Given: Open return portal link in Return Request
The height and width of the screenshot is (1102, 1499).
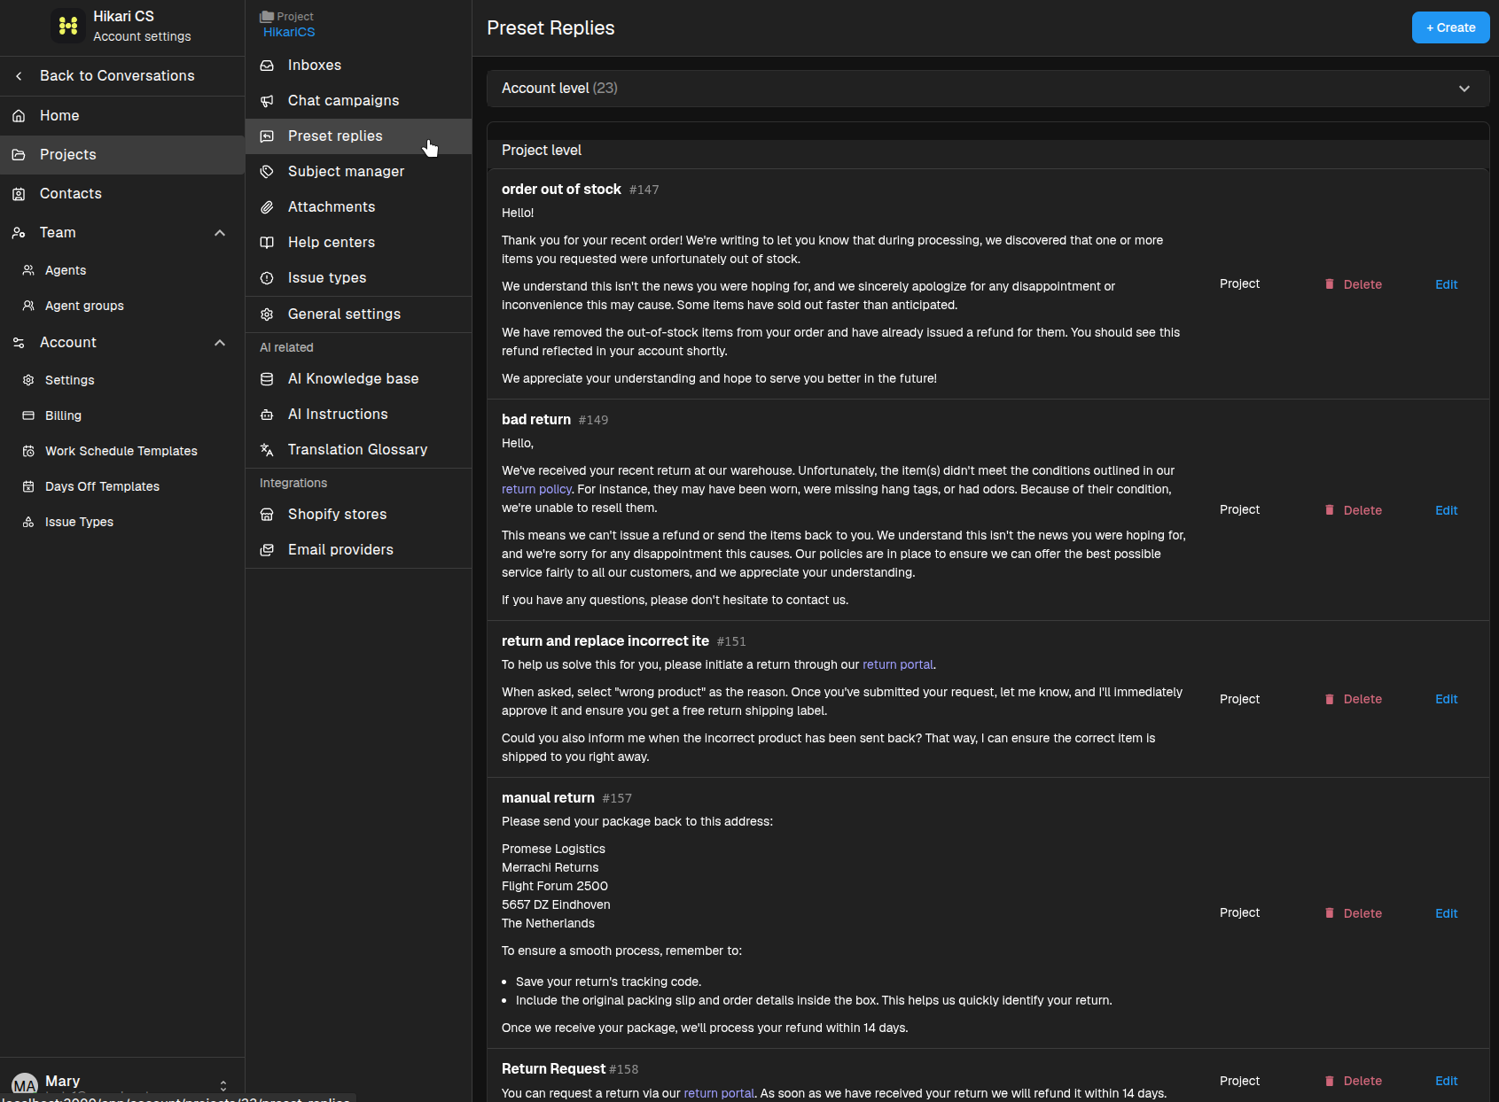Looking at the screenshot, I should click(x=719, y=1093).
